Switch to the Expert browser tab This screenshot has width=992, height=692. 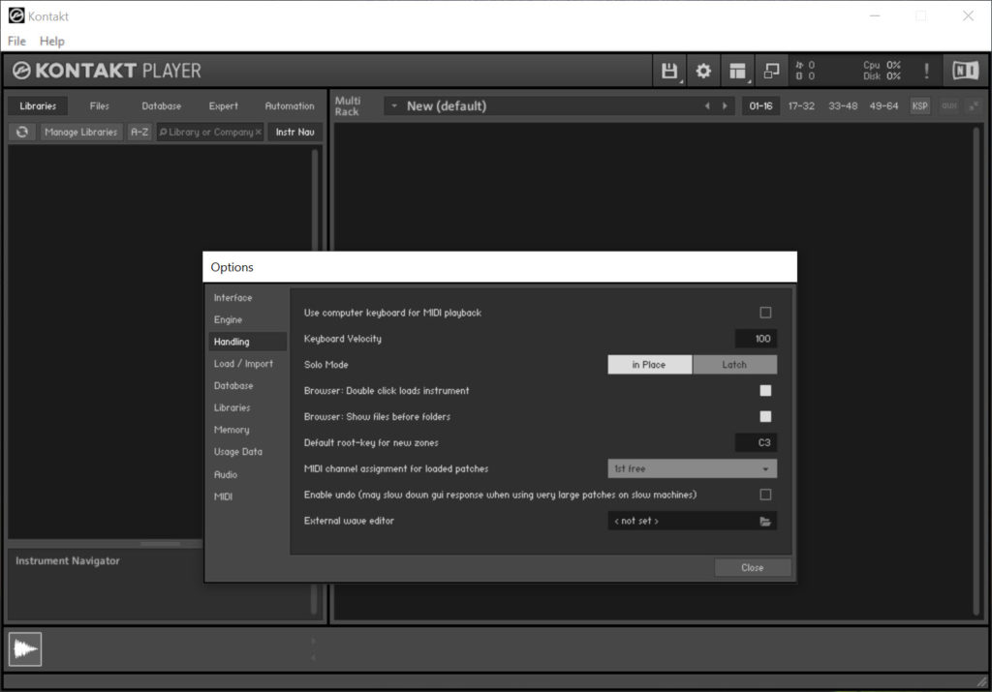[224, 106]
